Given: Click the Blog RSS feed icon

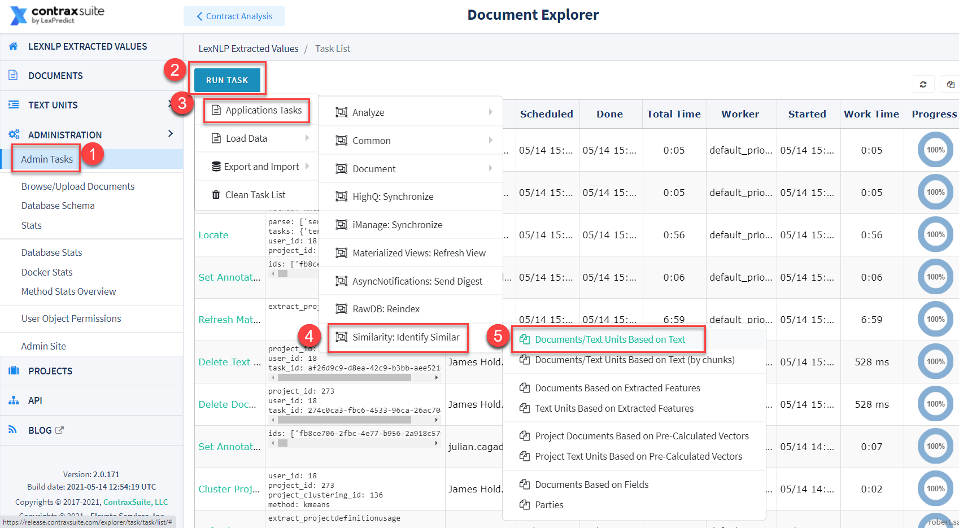Looking at the screenshot, I should pyautogui.click(x=12, y=430).
